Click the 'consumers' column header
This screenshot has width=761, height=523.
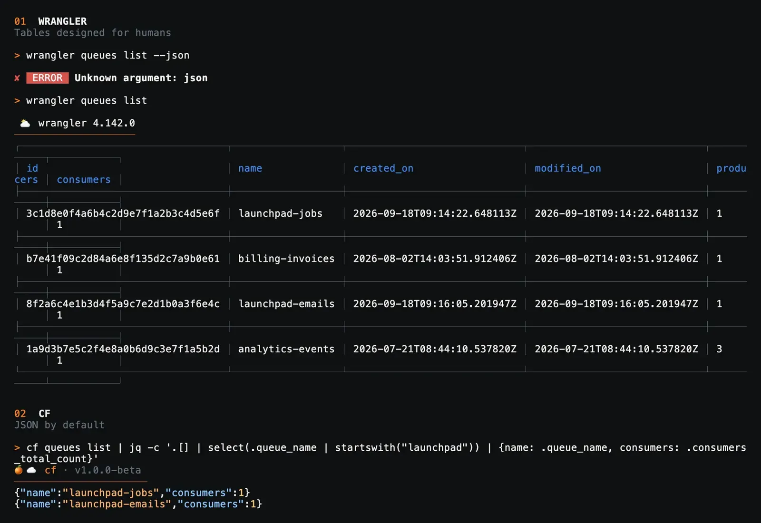tap(84, 180)
